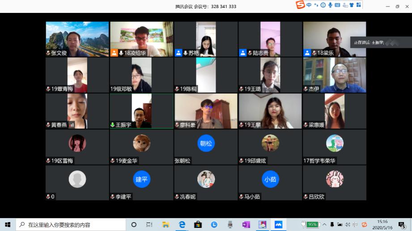Open the Sogou soft keyboard
412x231 pixels.
[x=337, y=5]
